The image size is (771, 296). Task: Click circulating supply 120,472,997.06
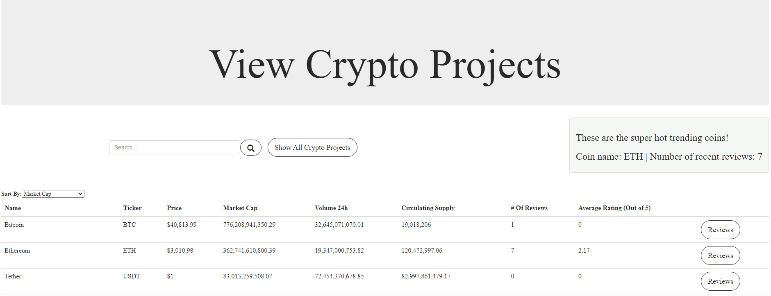(x=422, y=251)
